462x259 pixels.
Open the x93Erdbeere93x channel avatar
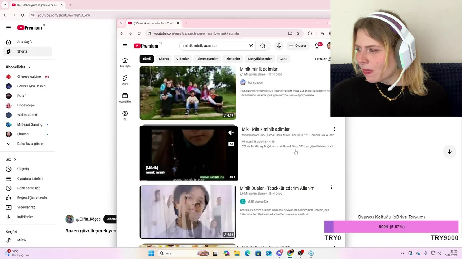(243, 201)
